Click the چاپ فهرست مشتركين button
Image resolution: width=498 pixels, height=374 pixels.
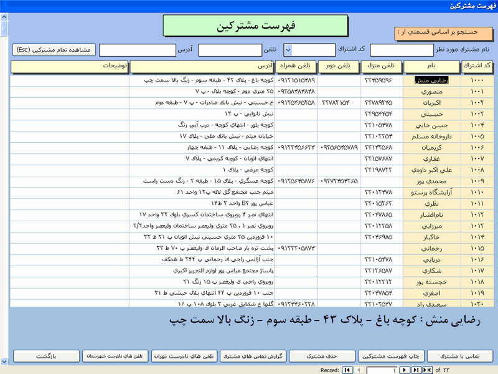coord(390,356)
